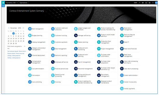Open settings gear in top bar

click(150, 3)
